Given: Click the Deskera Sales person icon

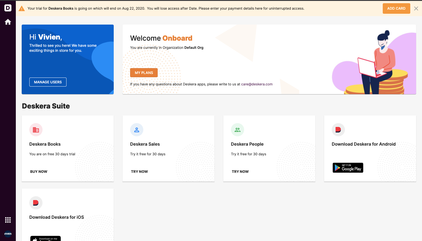Looking at the screenshot, I should tap(137, 130).
